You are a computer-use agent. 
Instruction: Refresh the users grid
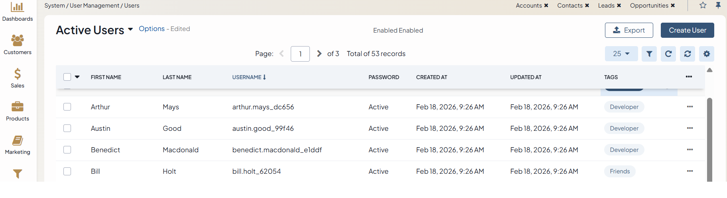tap(668, 54)
